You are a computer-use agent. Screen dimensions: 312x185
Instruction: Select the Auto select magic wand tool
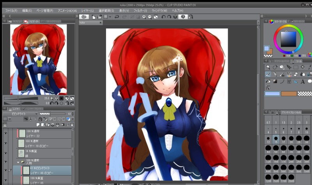click(303, 67)
